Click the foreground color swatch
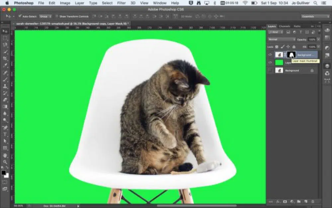Image resolution: width=332 pixels, height=208 pixels. click(x=4, y=173)
